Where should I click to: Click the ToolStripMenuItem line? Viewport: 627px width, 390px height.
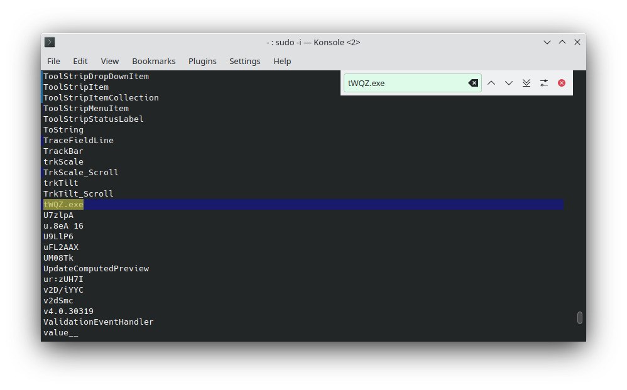[86, 108]
